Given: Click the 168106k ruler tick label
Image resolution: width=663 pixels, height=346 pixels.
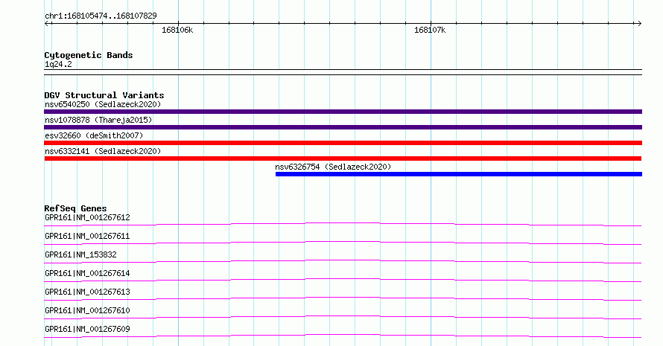Looking at the screenshot, I should [x=177, y=30].
